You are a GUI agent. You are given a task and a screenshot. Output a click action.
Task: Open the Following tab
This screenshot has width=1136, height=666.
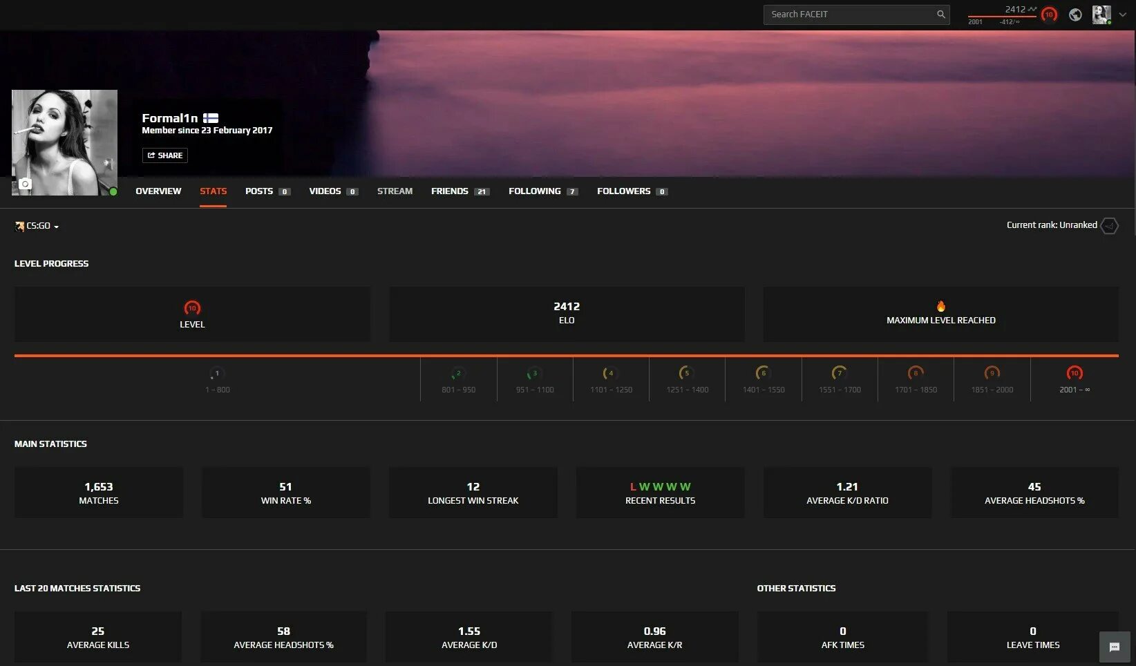(x=543, y=191)
